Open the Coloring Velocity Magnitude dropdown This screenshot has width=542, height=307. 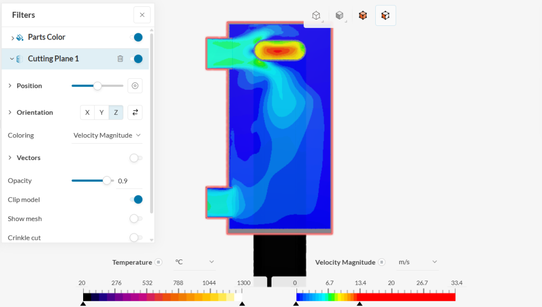tap(107, 136)
